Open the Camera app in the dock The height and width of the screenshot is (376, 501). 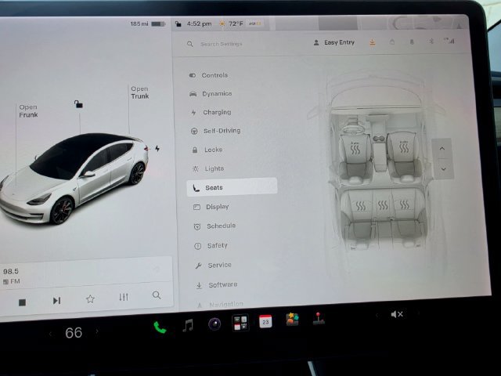(214, 324)
